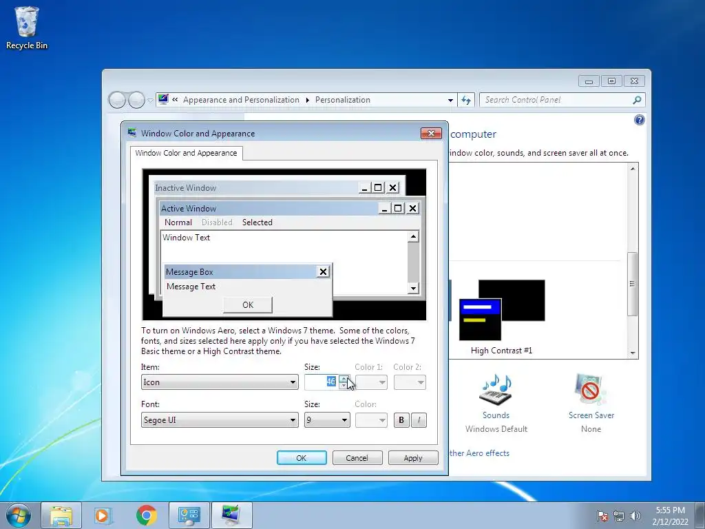Screen dimensions: 705x529
Task: Click the themes list scroll up arrow
Action: pyautogui.click(x=633, y=169)
